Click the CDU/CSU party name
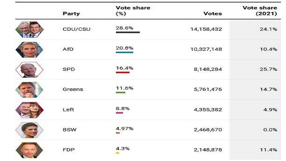This screenshot has width=286, height=161. (x=77, y=29)
